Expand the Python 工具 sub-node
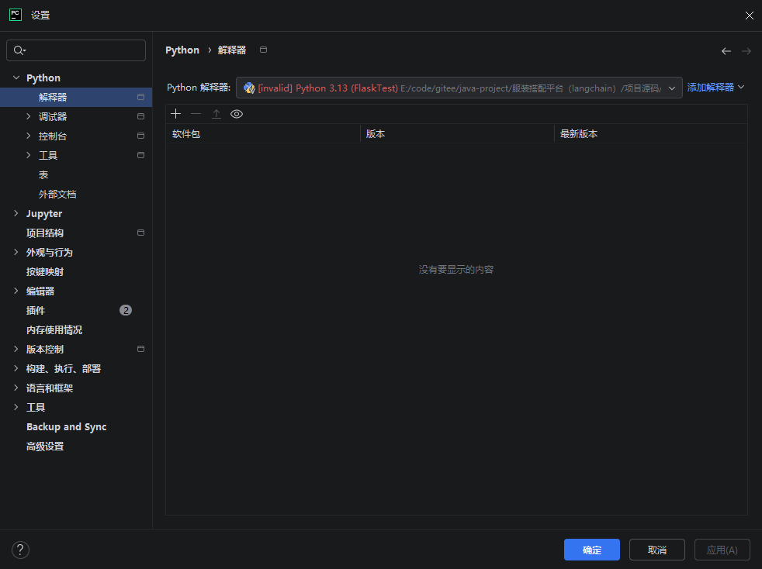 [x=28, y=155]
